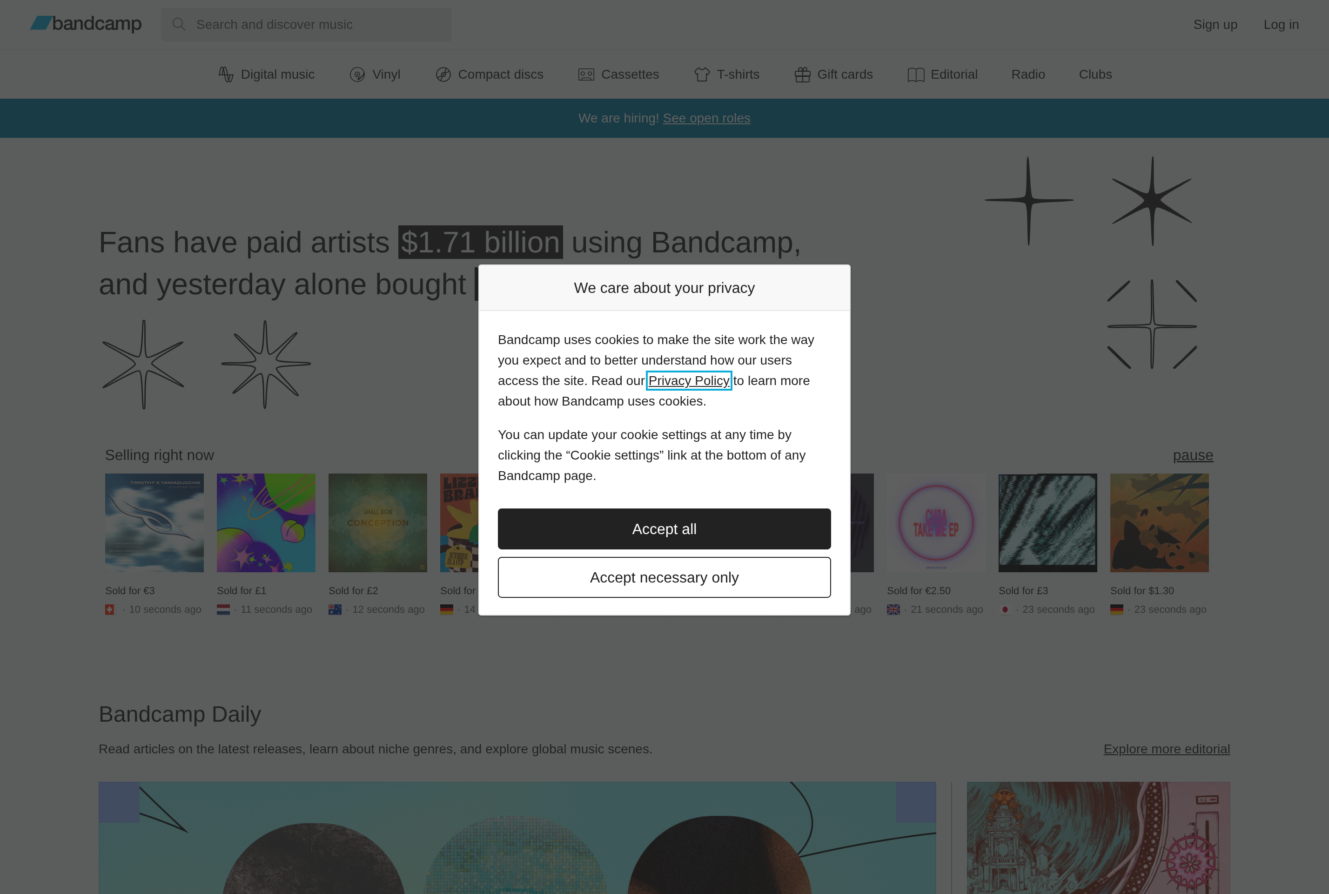Select the Digital music waveform icon

[x=226, y=74]
